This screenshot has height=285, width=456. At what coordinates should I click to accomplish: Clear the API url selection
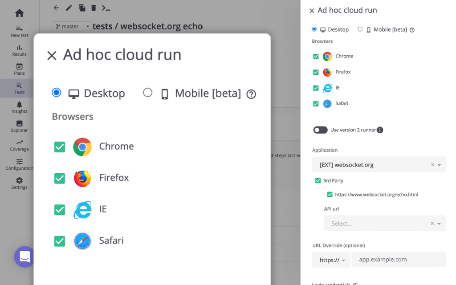[432, 224]
